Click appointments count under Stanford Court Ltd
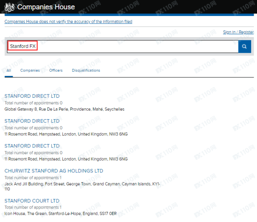This screenshot has height=222, width=257. pyautogui.click(x=33, y=207)
